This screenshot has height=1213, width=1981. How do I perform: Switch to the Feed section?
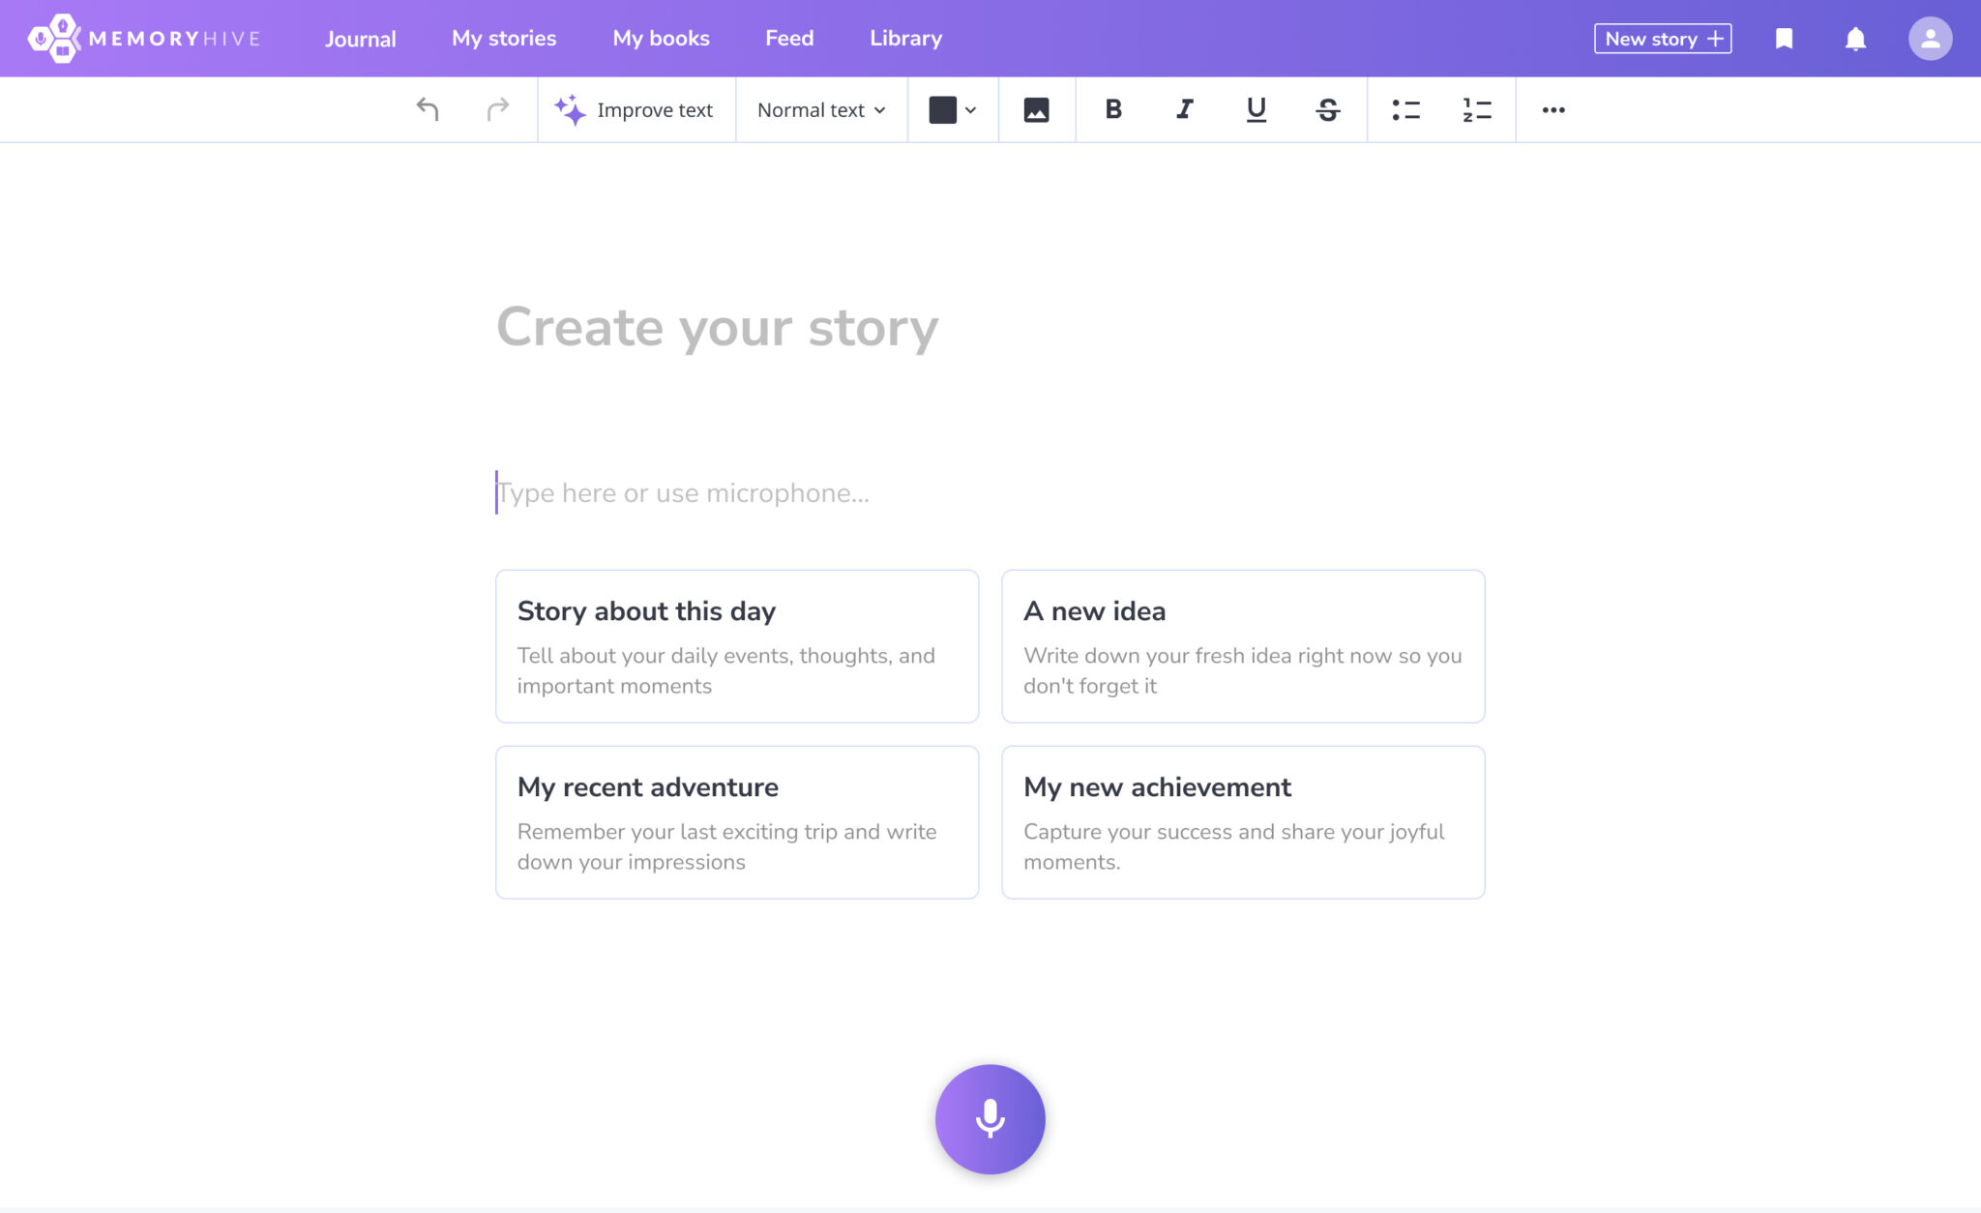pos(788,38)
